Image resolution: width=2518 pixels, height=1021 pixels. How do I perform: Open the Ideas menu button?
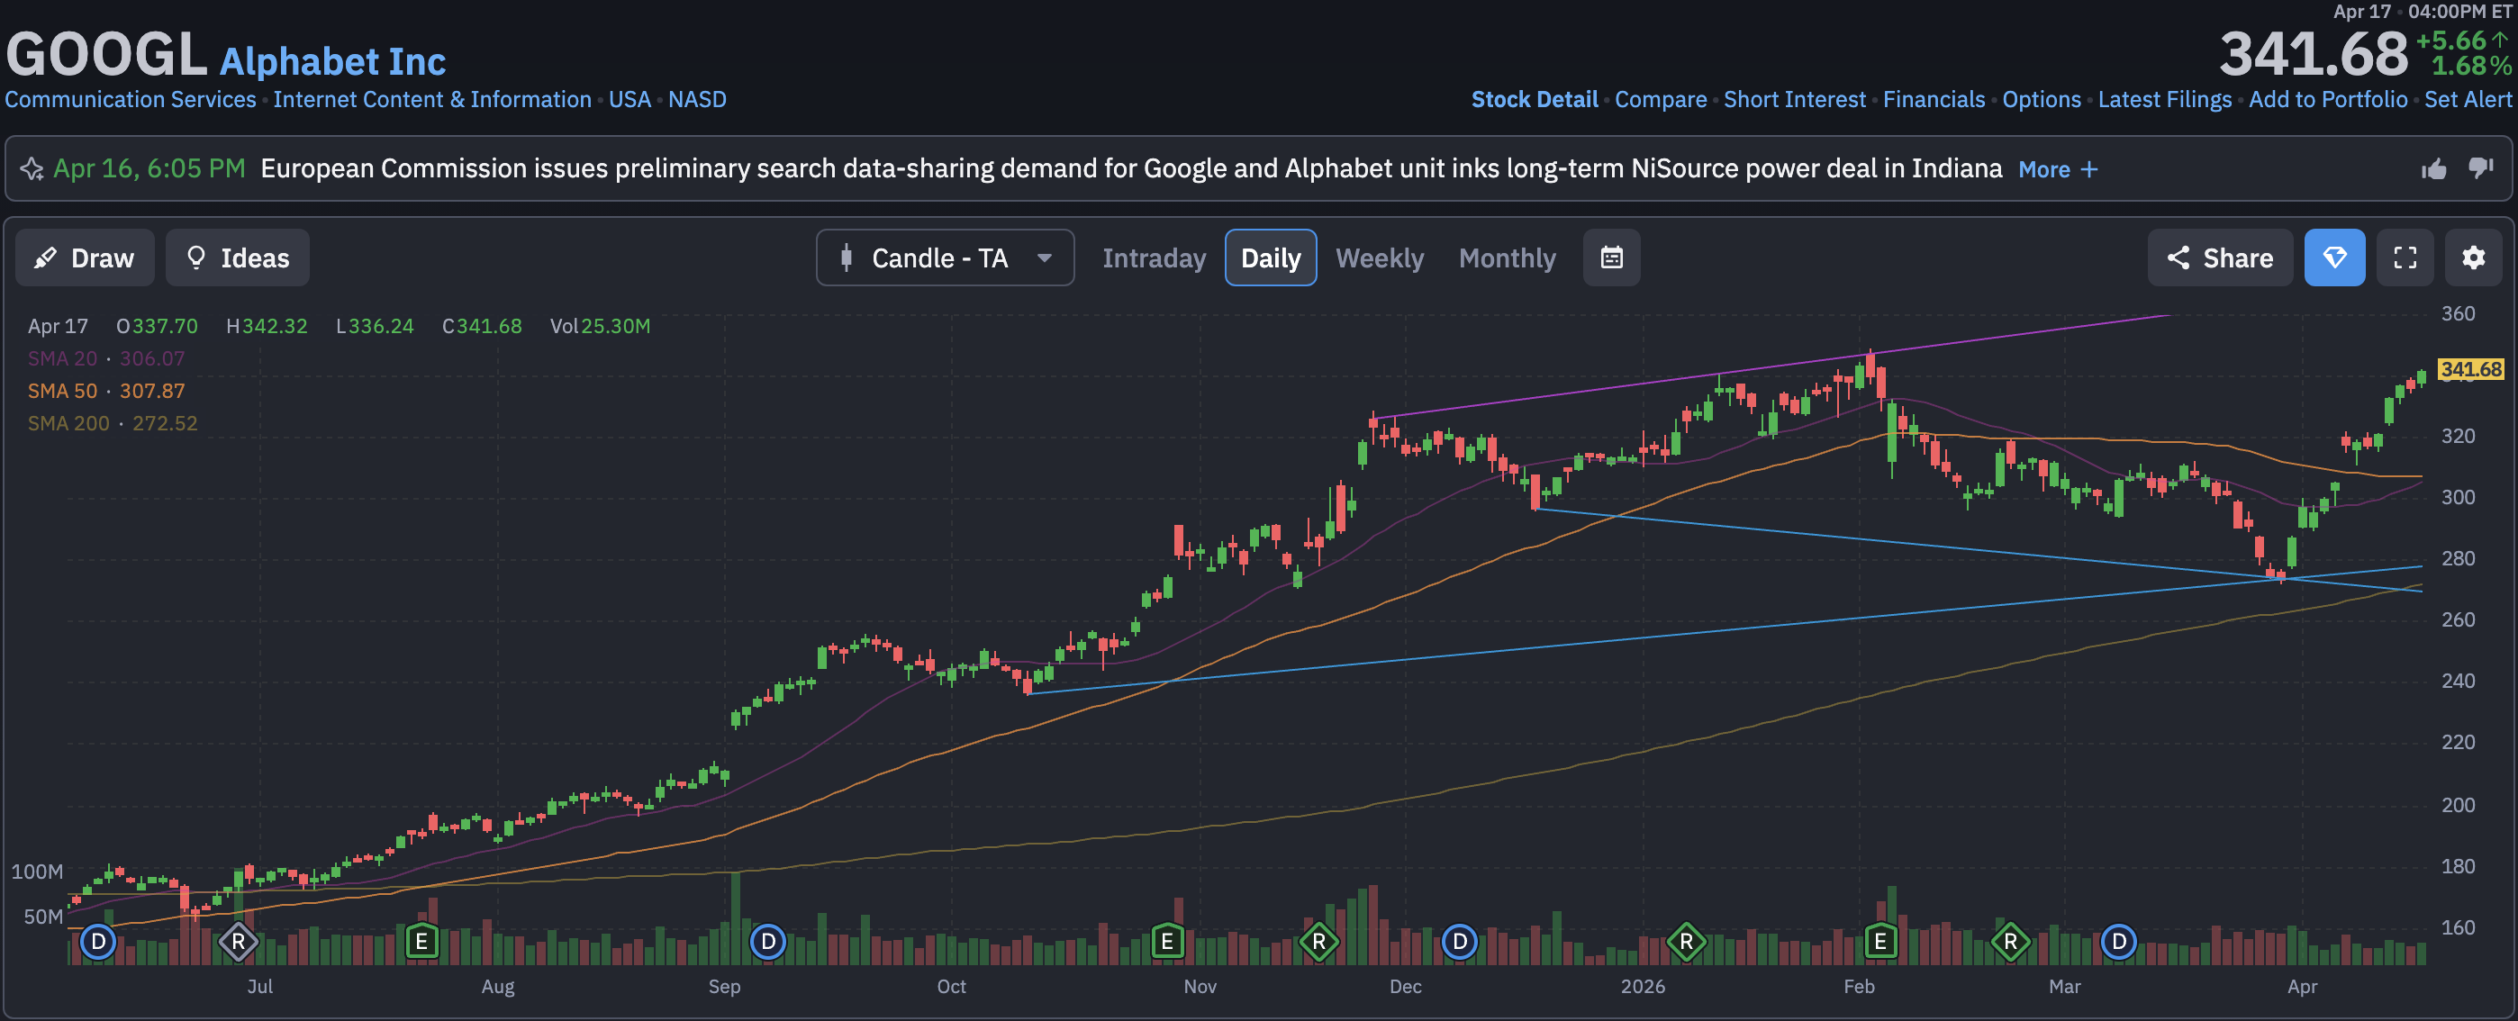(238, 258)
